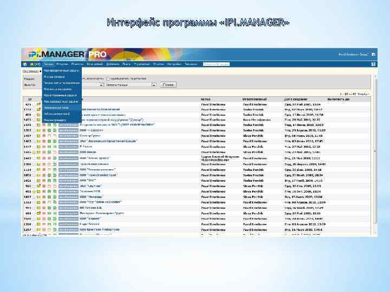This screenshot has height=292, width=390.
Task: Click the last green icon in row 1463
Action: coord(55,141)
